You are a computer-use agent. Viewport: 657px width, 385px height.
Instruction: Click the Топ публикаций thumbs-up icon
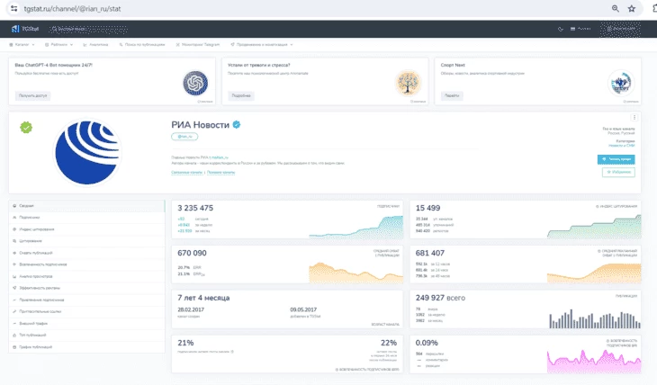point(14,336)
